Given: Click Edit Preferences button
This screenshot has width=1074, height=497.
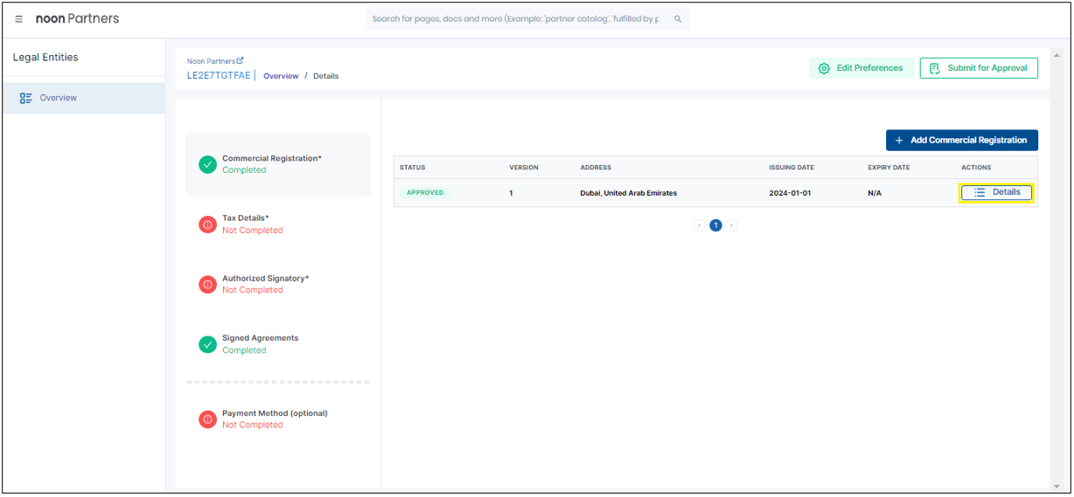Looking at the screenshot, I should point(861,68).
